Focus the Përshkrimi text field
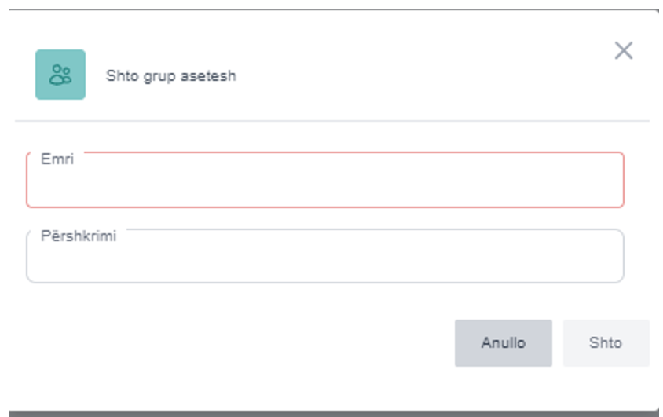Viewport: 663px width, 417px height. [324, 259]
